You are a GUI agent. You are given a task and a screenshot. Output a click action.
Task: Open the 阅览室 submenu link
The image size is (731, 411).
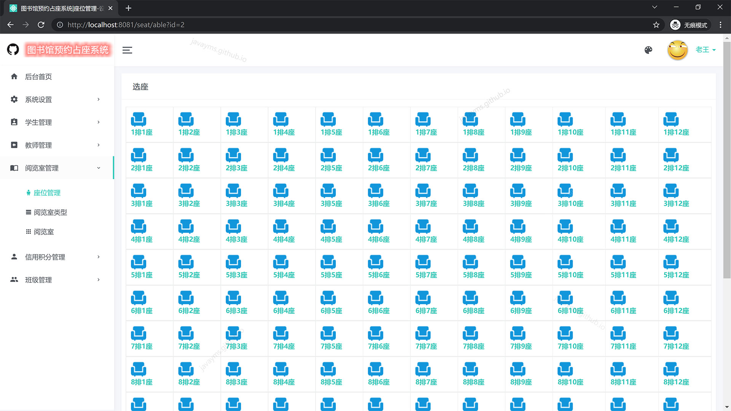click(43, 232)
